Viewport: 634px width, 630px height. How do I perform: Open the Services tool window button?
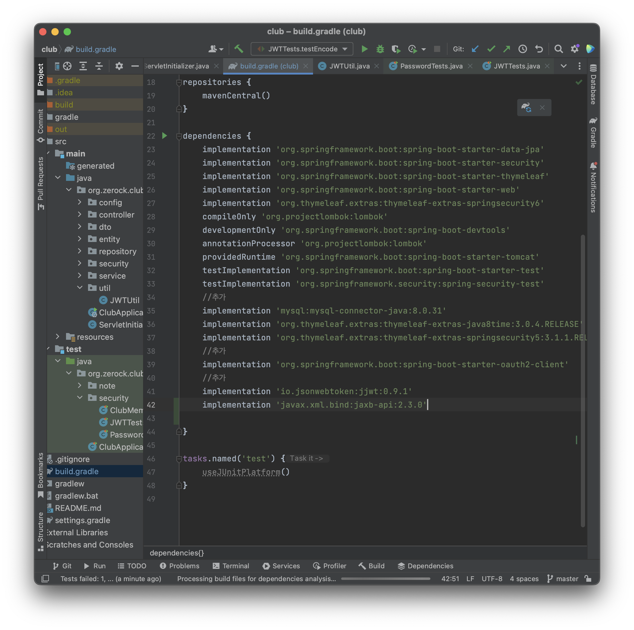coord(281,566)
